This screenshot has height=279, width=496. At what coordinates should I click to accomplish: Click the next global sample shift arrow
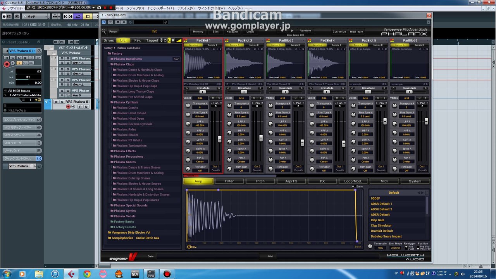(292, 30)
